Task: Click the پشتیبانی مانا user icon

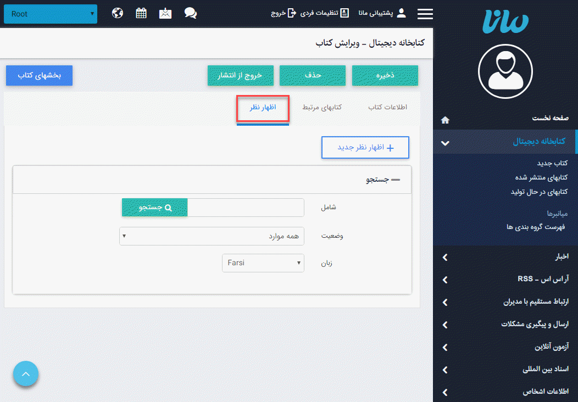Action: click(401, 13)
